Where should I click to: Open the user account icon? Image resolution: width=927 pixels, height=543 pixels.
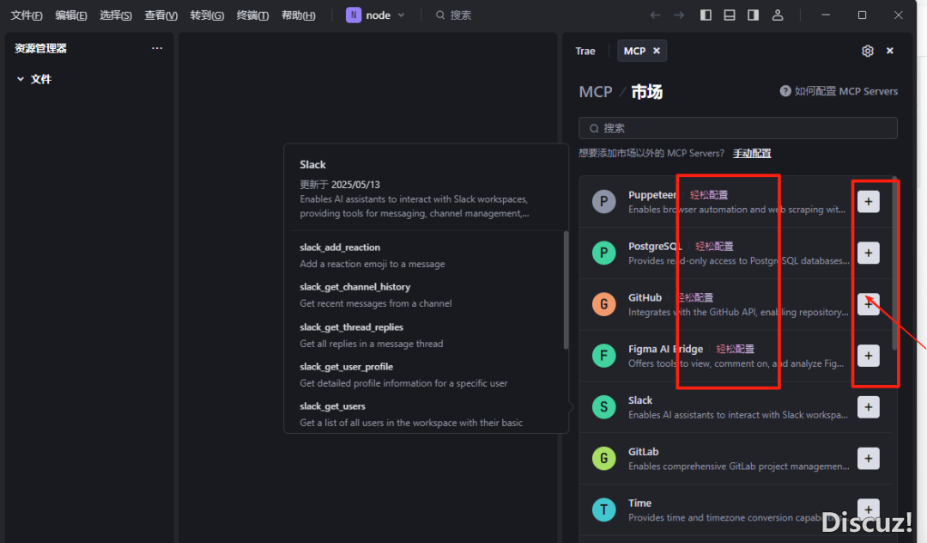click(x=778, y=15)
